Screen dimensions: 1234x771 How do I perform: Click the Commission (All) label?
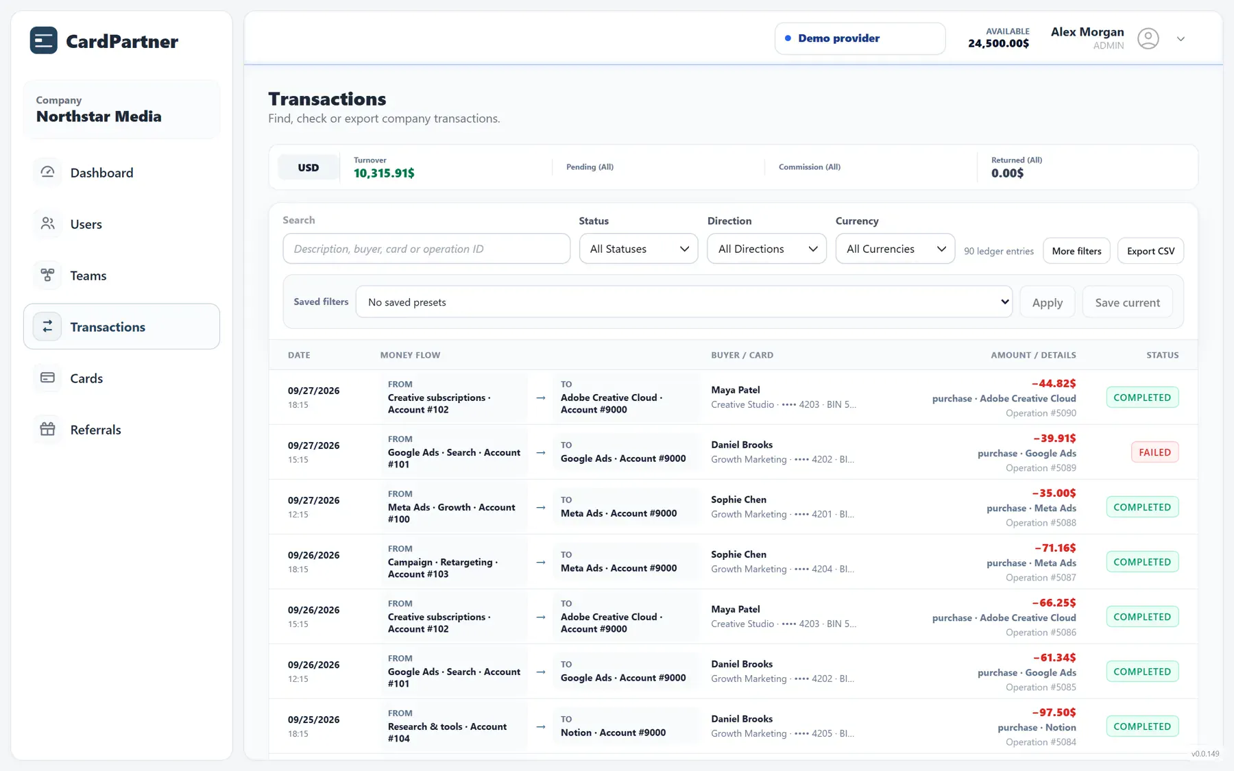(809, 167)
